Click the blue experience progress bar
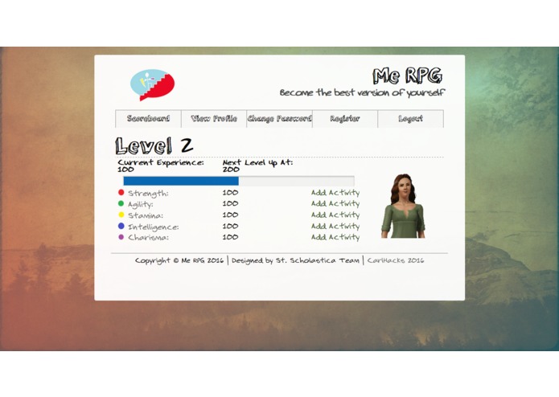 pos(239,181)
